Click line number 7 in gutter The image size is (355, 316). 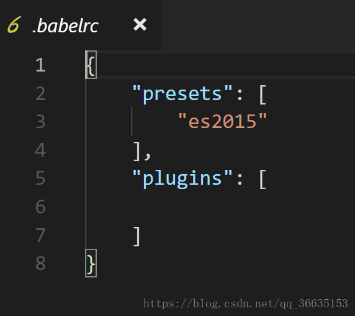tap(40, 235)
